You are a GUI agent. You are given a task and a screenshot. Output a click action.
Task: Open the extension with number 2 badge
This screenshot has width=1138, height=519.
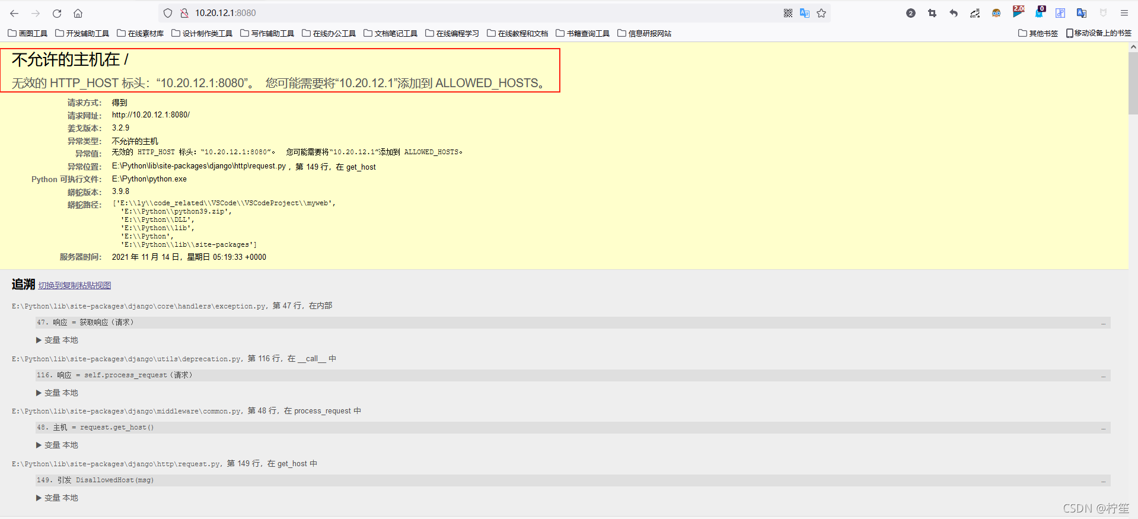coord(911,13)
